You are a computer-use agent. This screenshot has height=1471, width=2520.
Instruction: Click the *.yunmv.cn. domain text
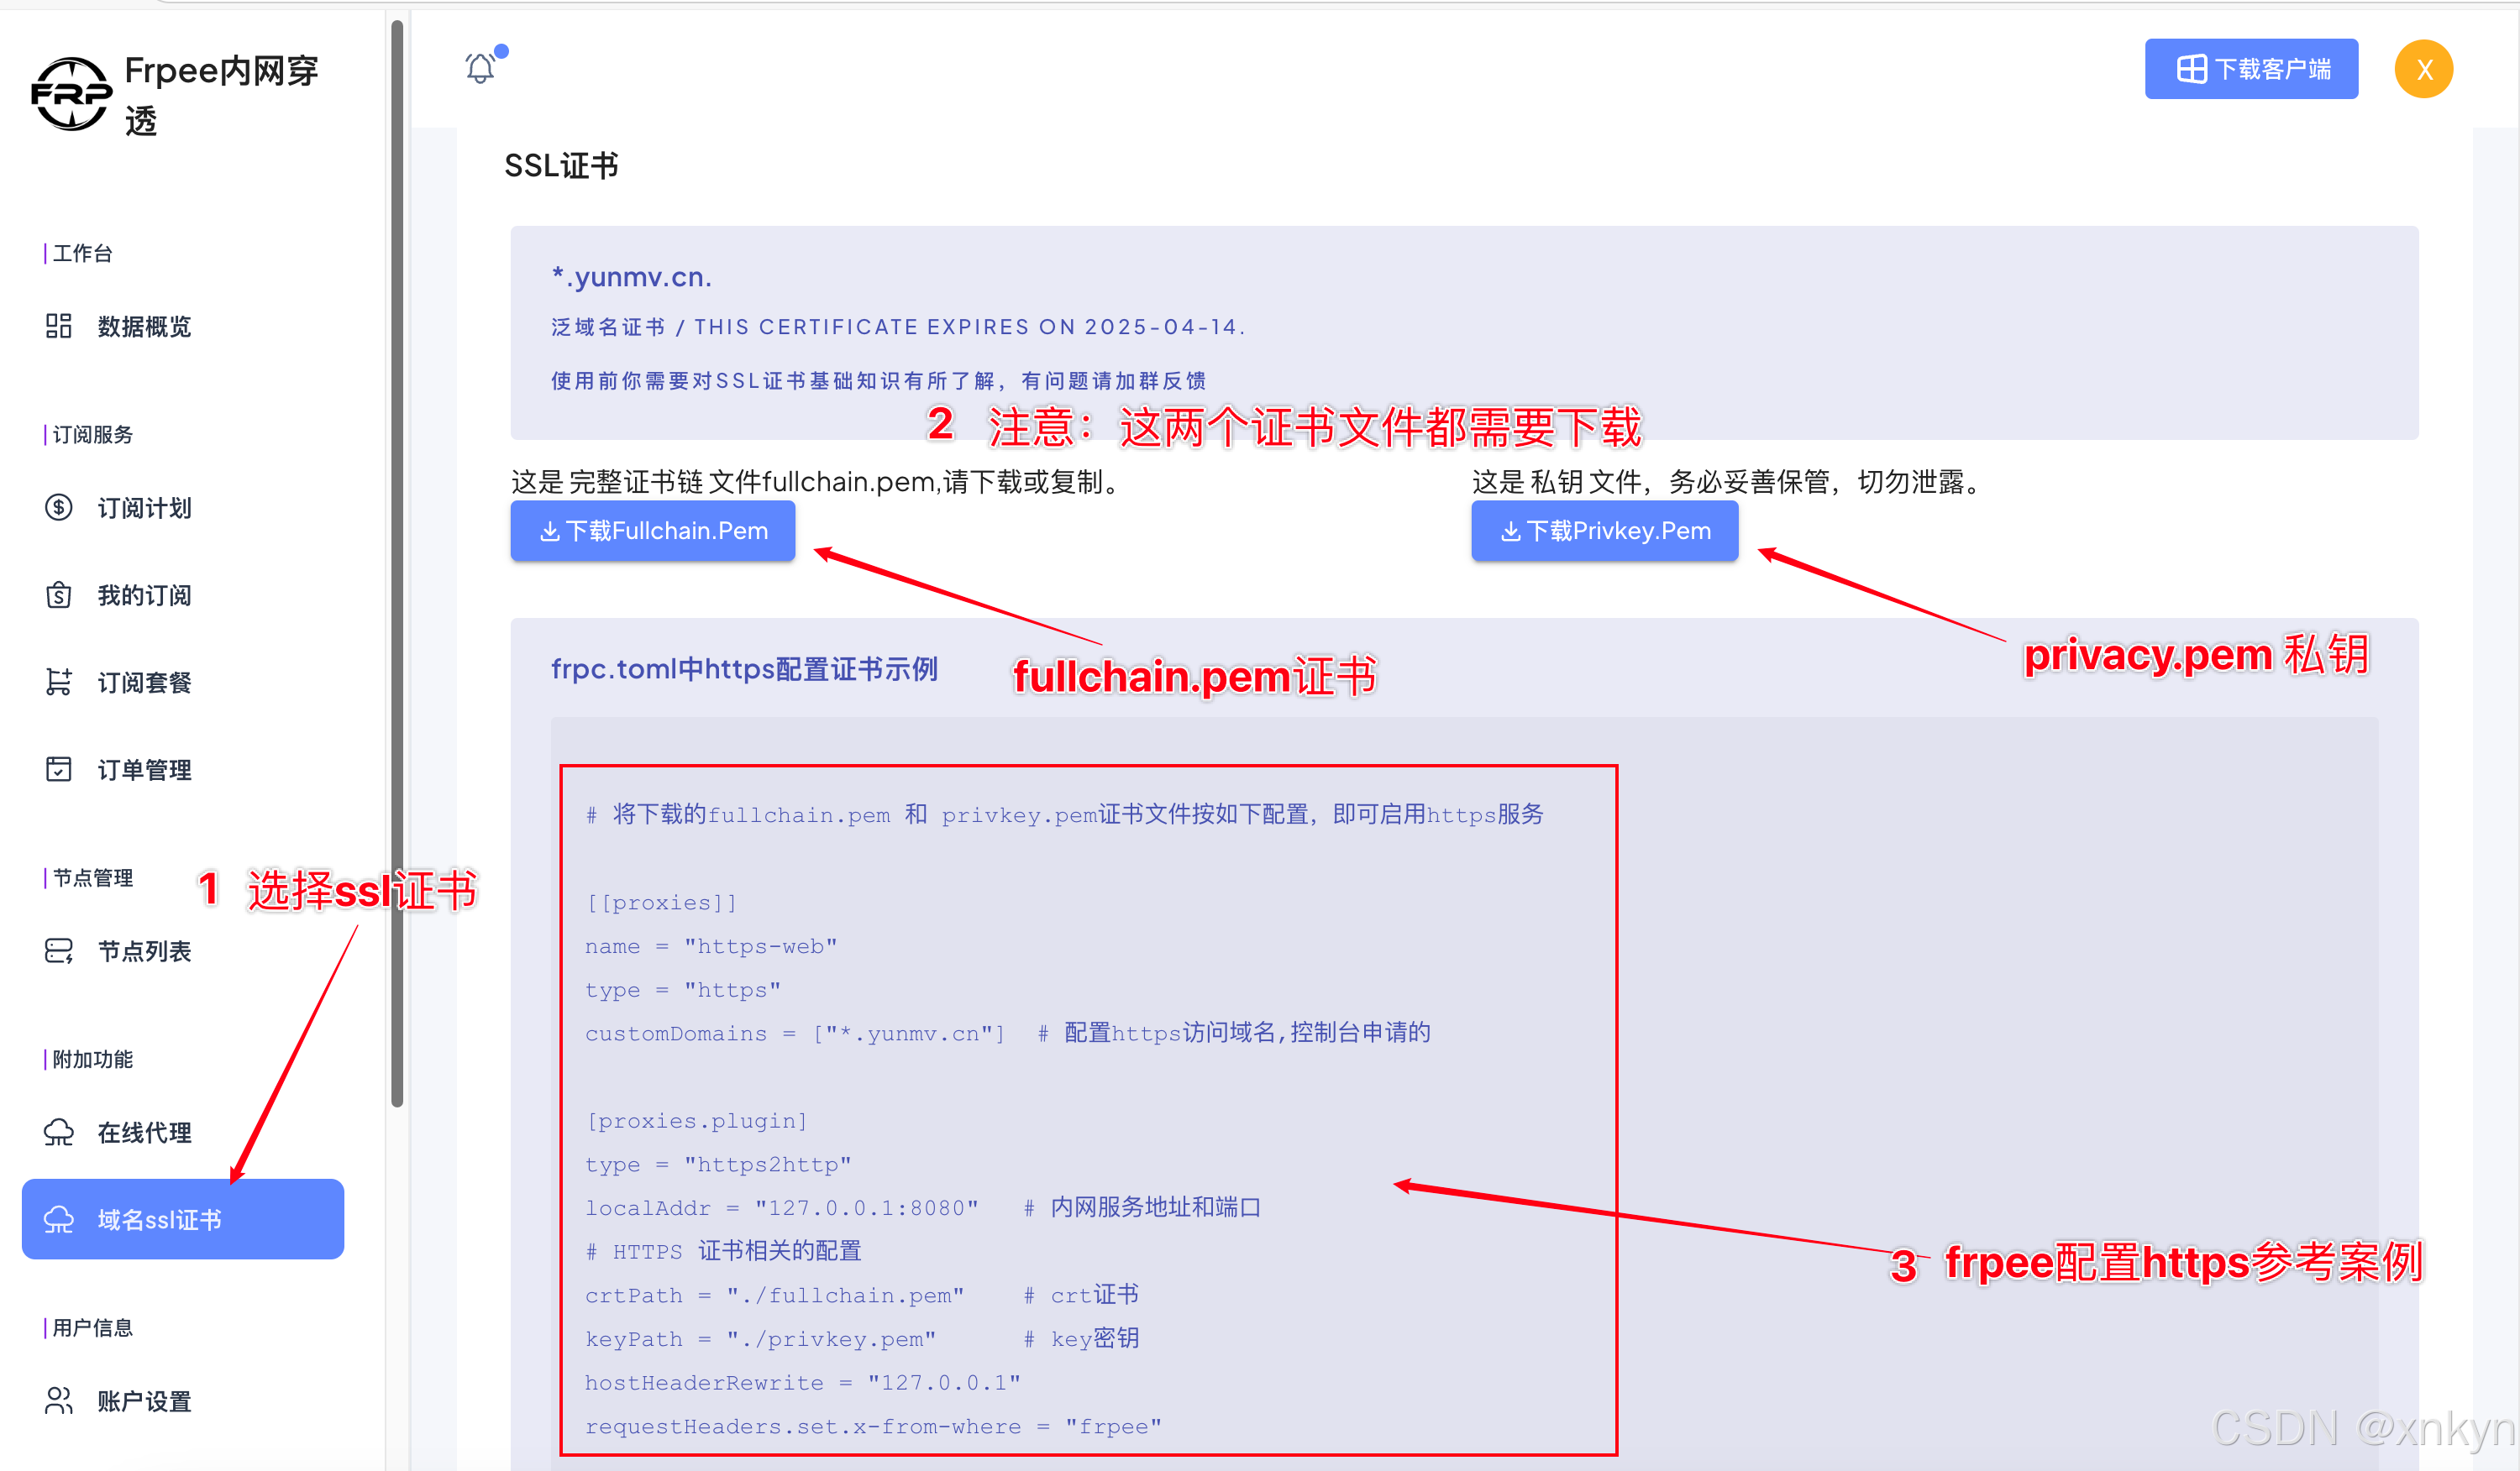632,277
